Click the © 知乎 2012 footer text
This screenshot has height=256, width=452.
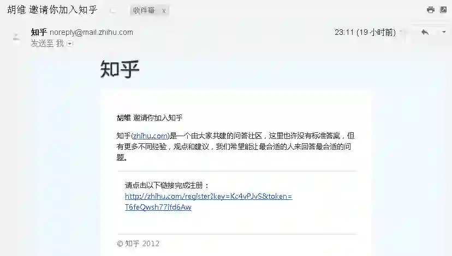(138, 243)
